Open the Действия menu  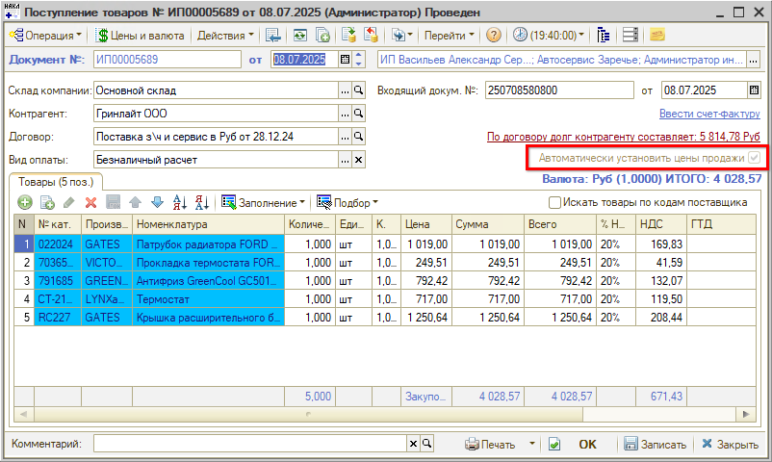pyautogui.click(x=225, y=35)
